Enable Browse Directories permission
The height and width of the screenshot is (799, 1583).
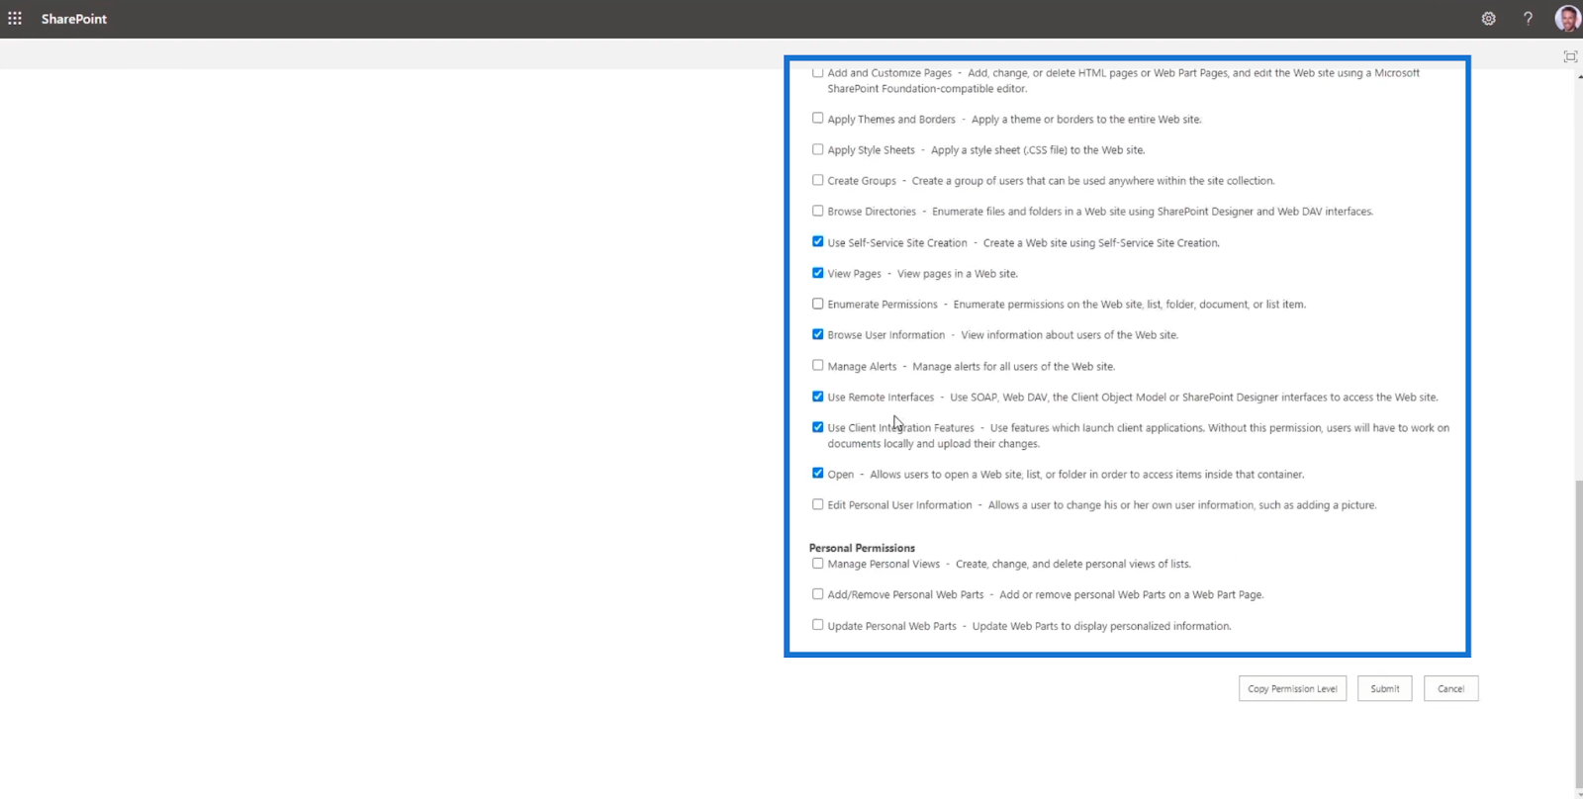coord(817,211)
